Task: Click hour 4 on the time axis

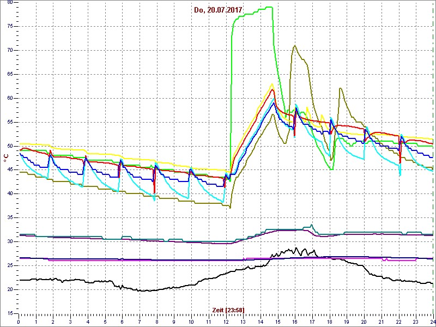Action: point(88,322)
